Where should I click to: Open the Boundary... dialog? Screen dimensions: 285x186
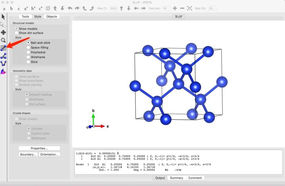point(28,154)
